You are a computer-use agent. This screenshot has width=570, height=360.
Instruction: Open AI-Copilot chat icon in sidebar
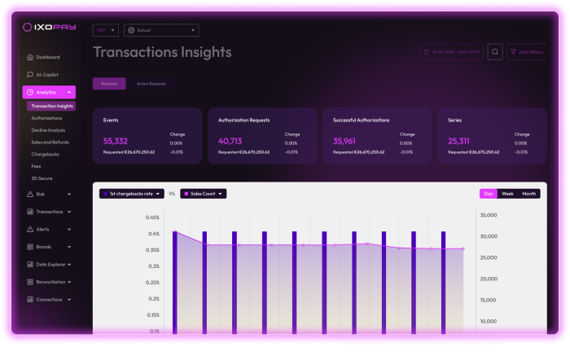30,74
